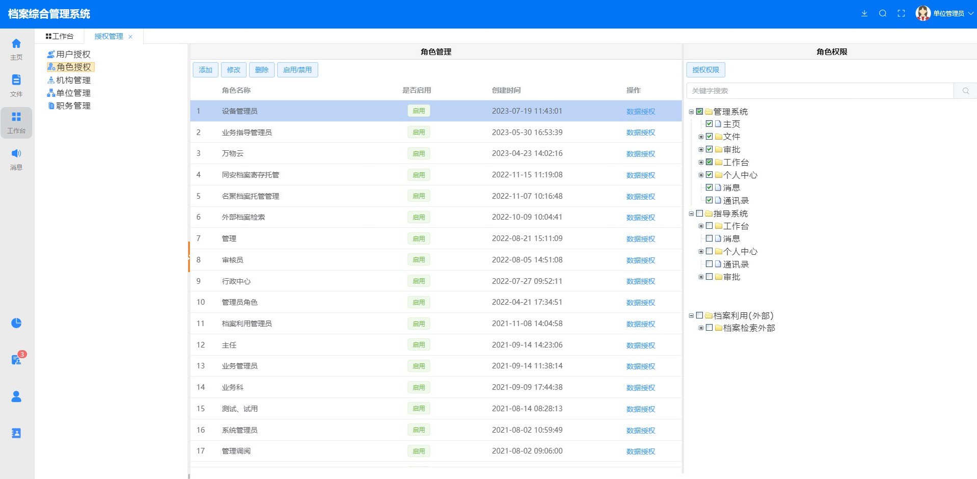977x479 pixels.
Task: Click 数据授权 link for 万物云 row
Action: click(640, 154)
